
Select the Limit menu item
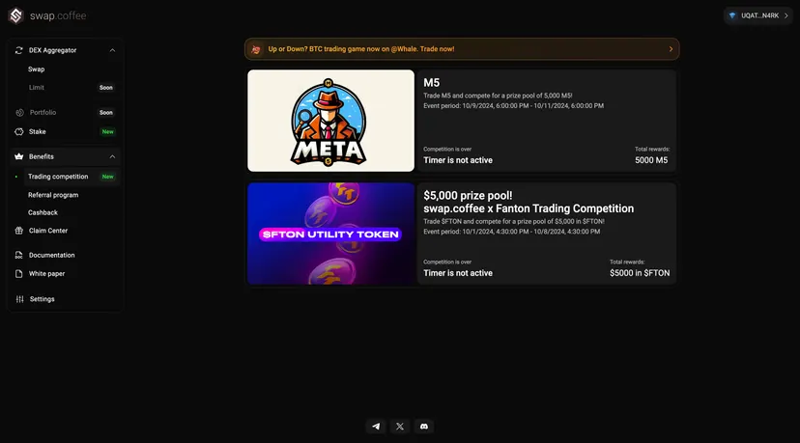(36, 88)
